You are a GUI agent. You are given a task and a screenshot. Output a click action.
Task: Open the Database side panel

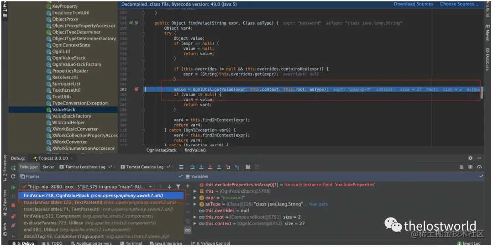tap(488, 59)
